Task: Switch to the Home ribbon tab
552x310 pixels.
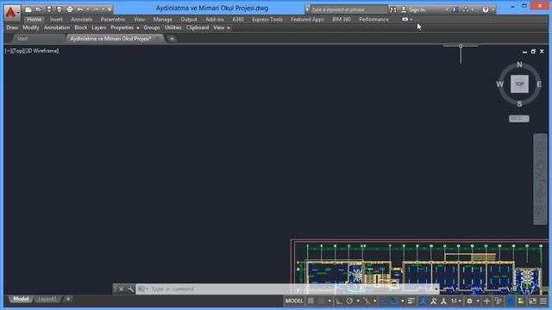Action: click(34, 19)
